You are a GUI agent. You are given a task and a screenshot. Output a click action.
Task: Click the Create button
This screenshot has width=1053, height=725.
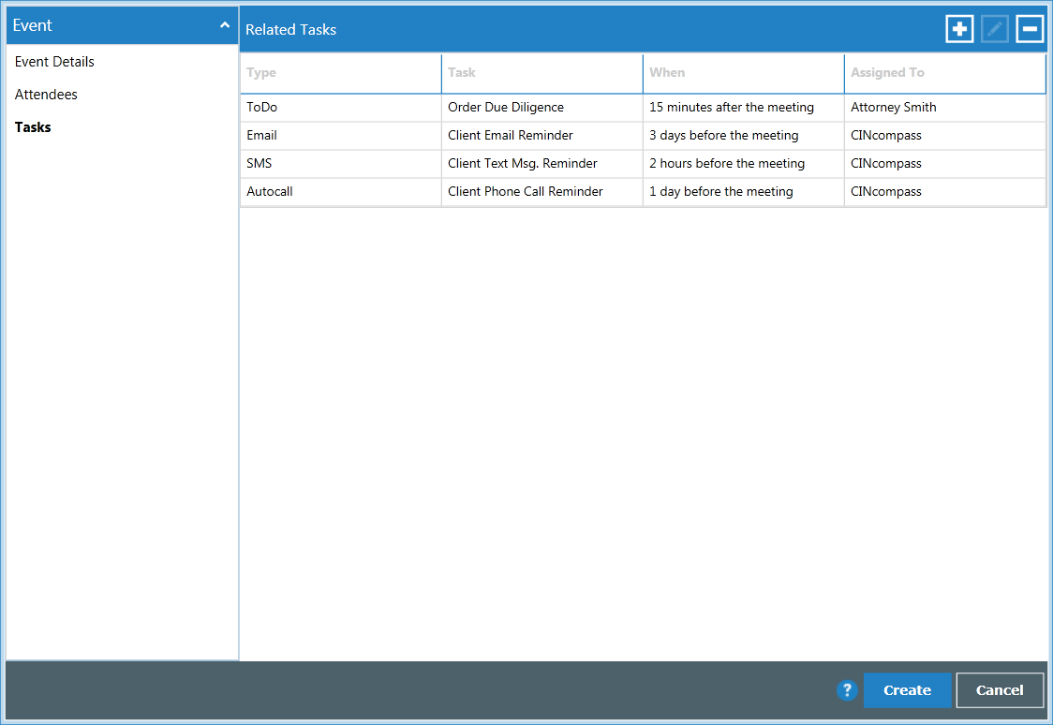[906, 689]
